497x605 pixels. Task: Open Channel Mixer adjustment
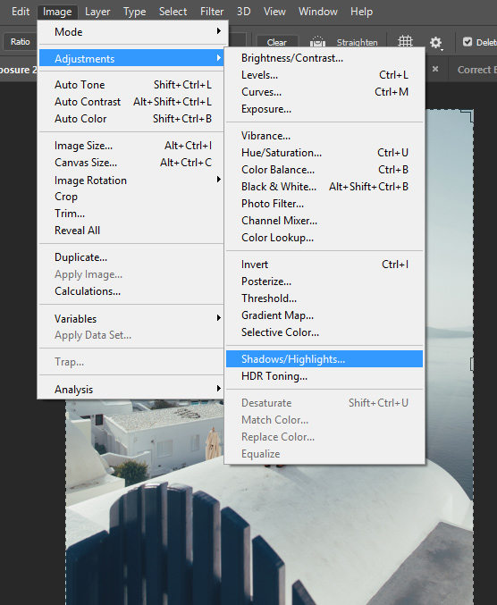pyautogui.click(x=324, y=221)
